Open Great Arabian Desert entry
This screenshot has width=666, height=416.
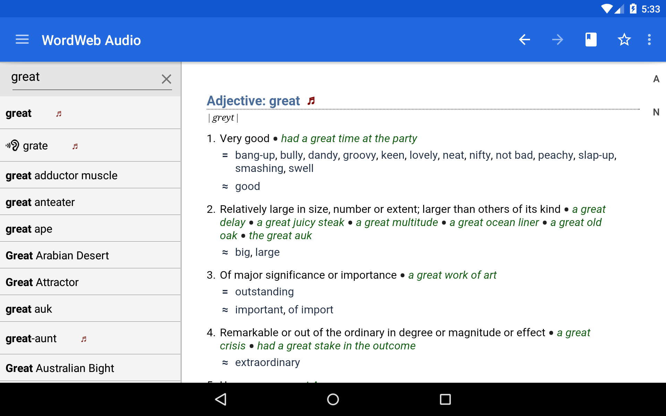click(x=90, y=255)
